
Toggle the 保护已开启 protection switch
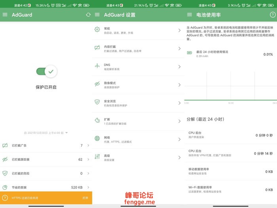pos(47,71)
